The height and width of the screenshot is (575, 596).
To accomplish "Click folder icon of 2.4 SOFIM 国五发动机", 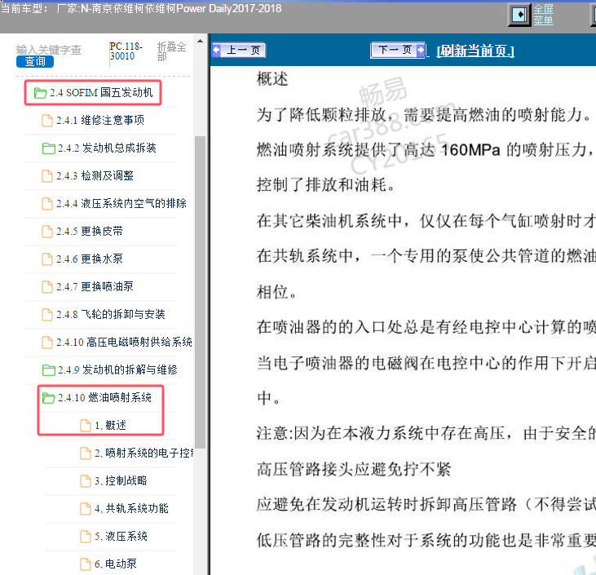I will 40,93.
